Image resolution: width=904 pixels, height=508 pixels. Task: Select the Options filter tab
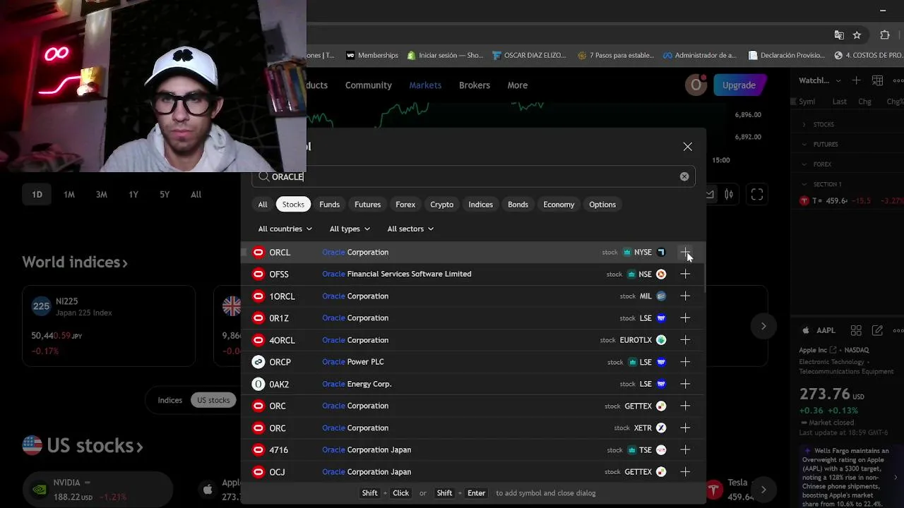pyautogui.click(x=602, y=205)
